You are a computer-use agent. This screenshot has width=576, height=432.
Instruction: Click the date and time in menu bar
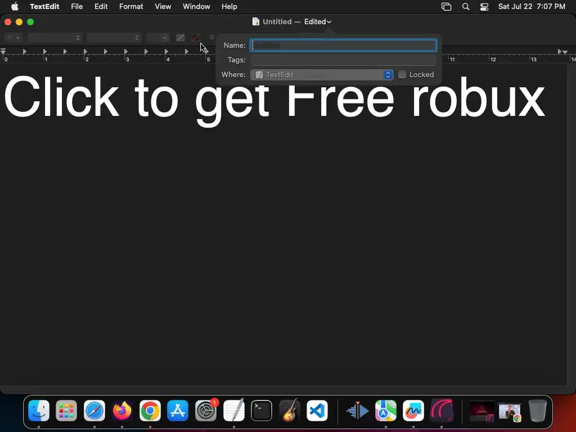tap(532, 7)
